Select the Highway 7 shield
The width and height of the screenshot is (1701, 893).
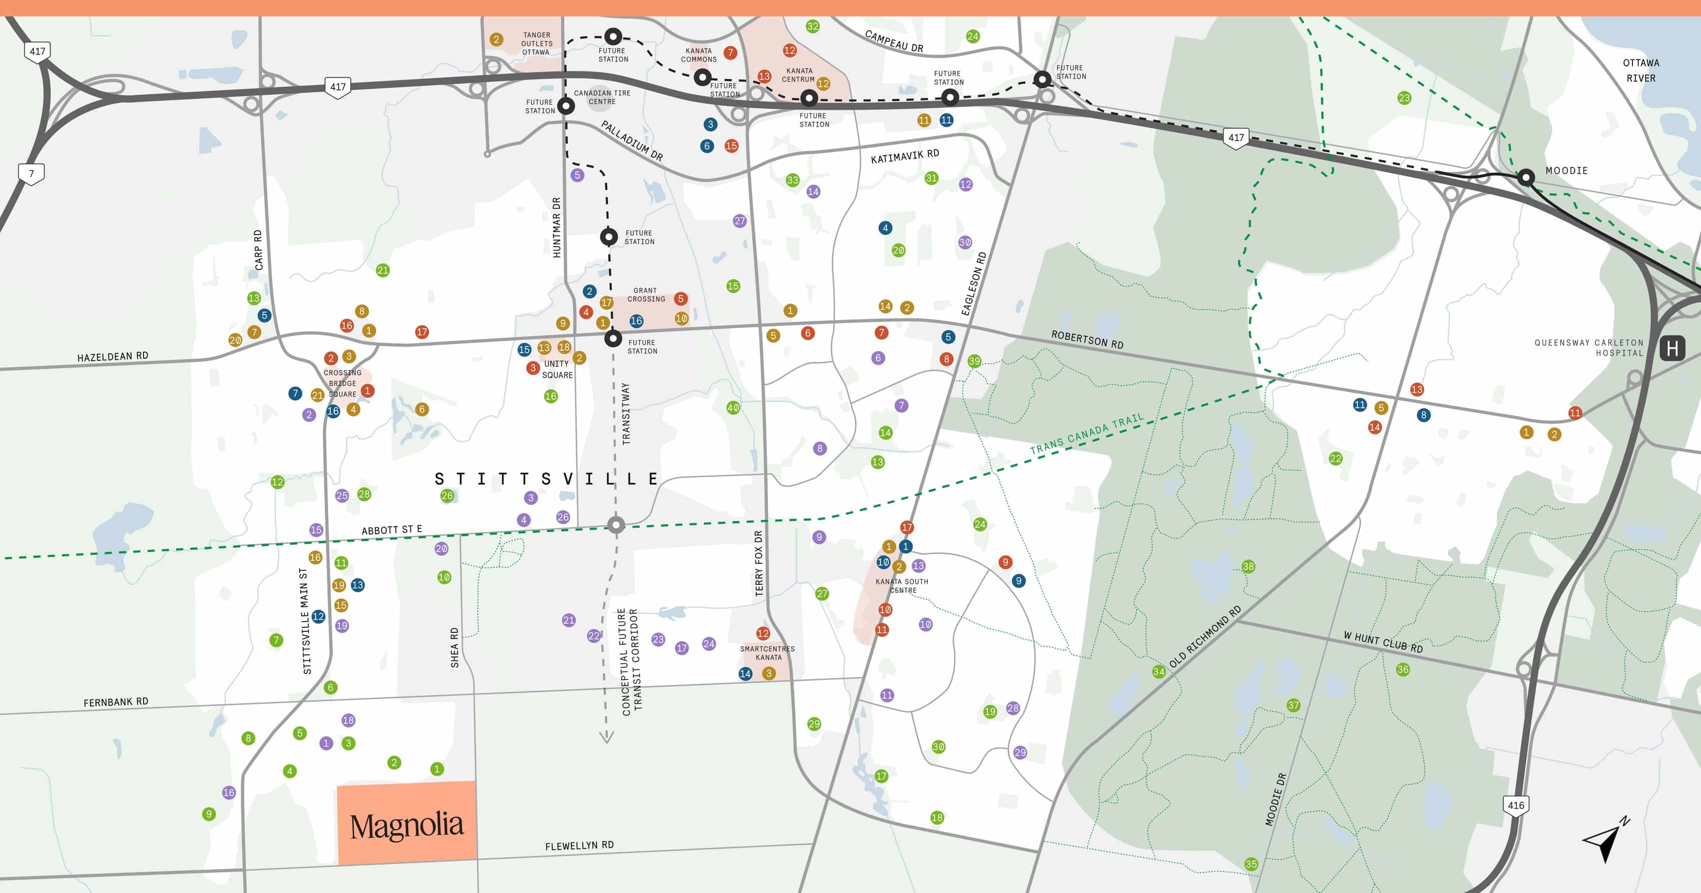pos(31,174)
